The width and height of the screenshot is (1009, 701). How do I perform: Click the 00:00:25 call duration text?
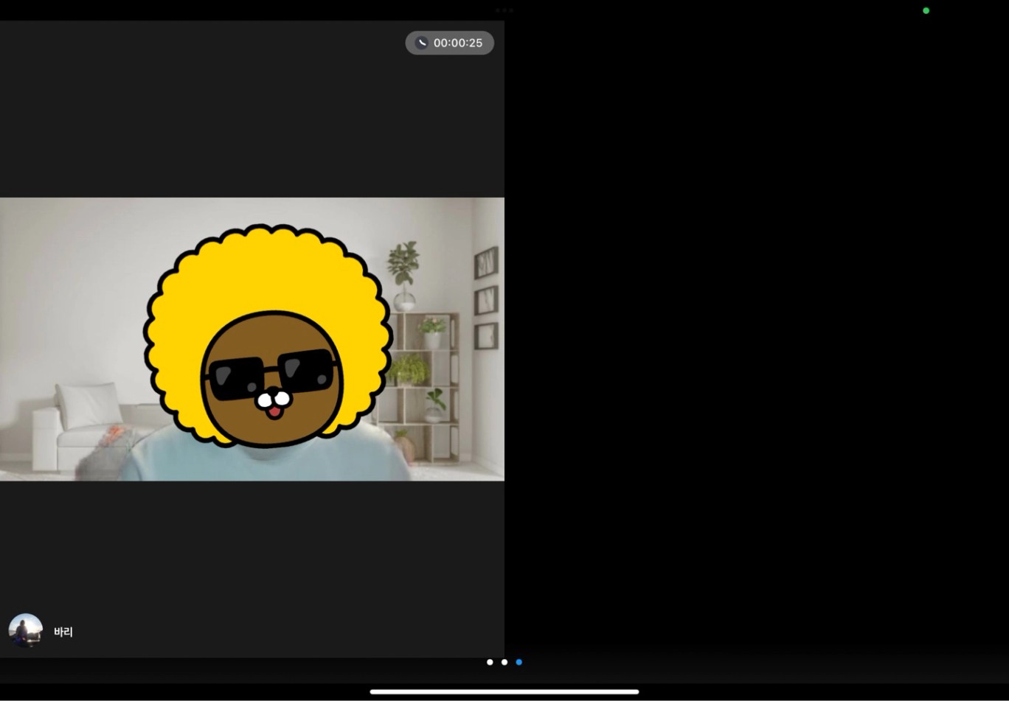point(458,43)
